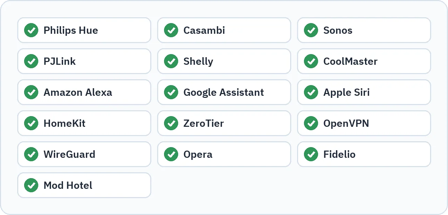Image resolution: width=448 pixels, height=215 pixels.
Task: Toggle the Apple Siri check circle
Action: (311, 92)
